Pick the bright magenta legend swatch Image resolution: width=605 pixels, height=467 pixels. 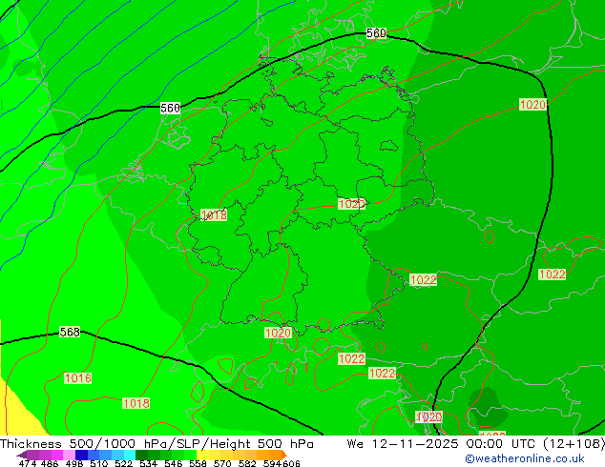point(56,455)
